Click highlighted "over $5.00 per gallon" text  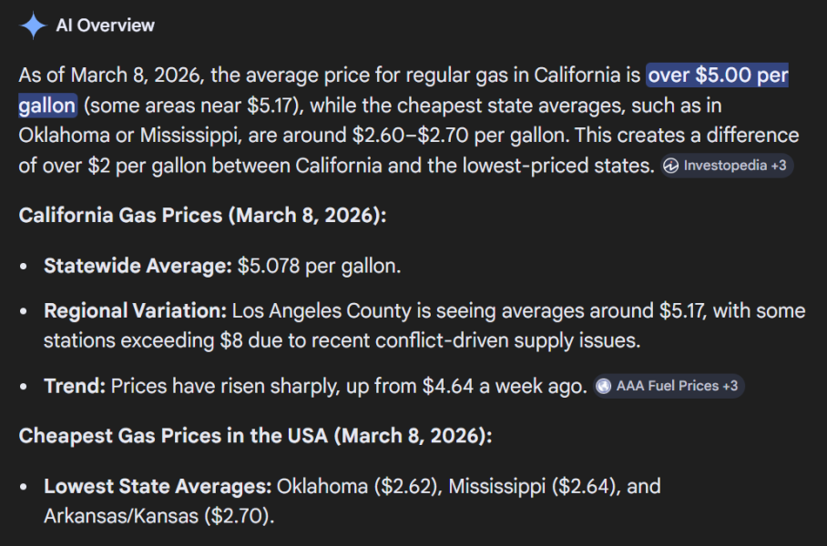coord(717,75)
